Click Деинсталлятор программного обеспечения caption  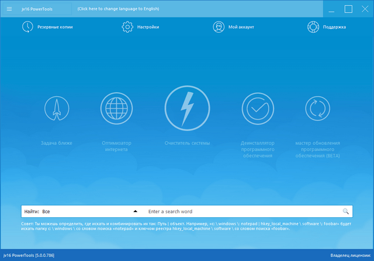258,149
